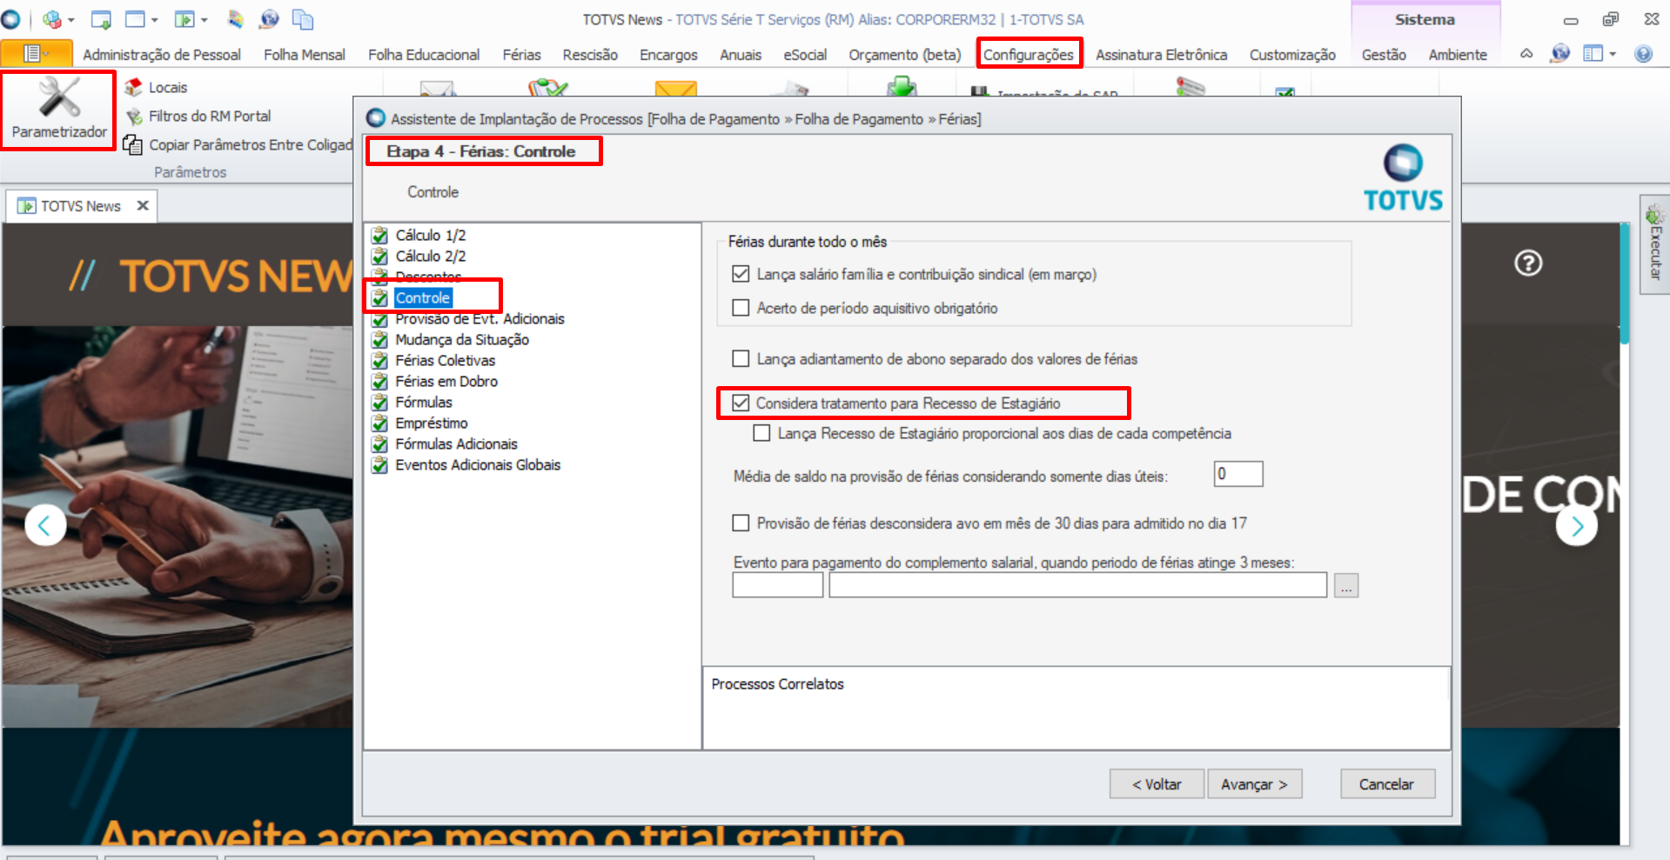
Task: Click the copy documents quick-access icon
Action: 303,19
